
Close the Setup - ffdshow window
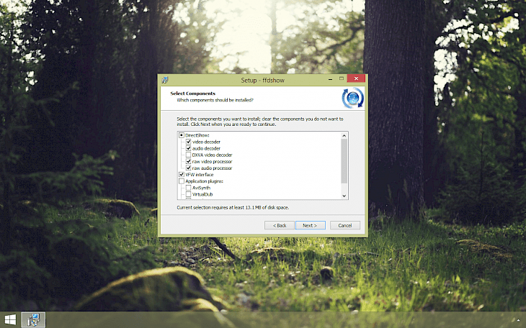click(x=356, y=78)
